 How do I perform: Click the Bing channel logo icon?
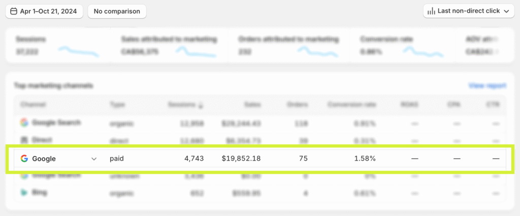[x=24, y=193]
